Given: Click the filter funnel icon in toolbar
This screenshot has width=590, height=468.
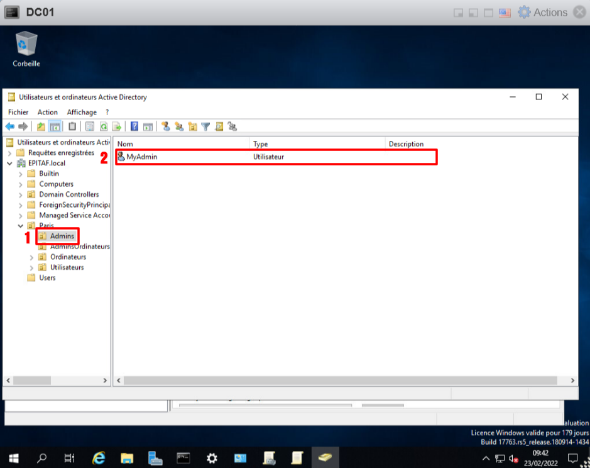Looking at the screenshot, I should [205, 126].
